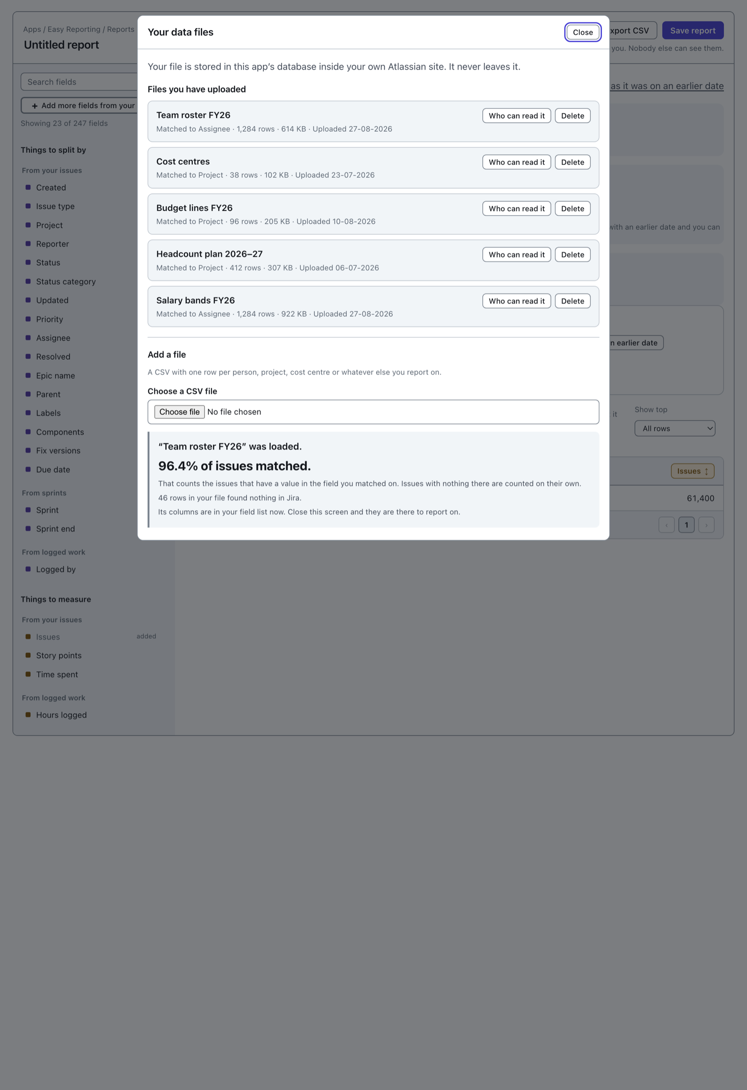The image size is (747, 1090).
Task: Open the earlier date link
Action: [666, 86]
